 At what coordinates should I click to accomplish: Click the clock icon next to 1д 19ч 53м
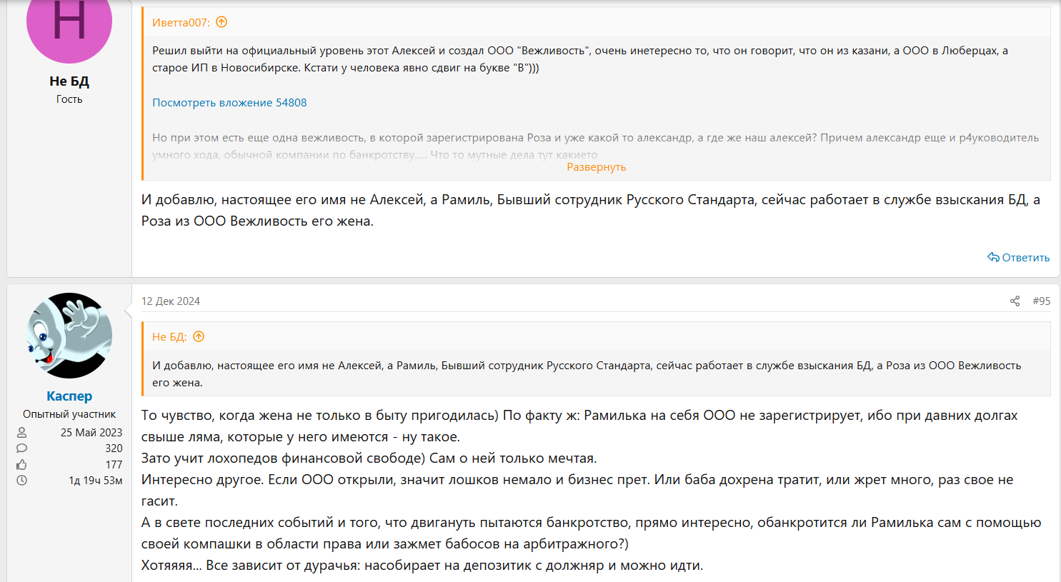(x=22, y=481)
